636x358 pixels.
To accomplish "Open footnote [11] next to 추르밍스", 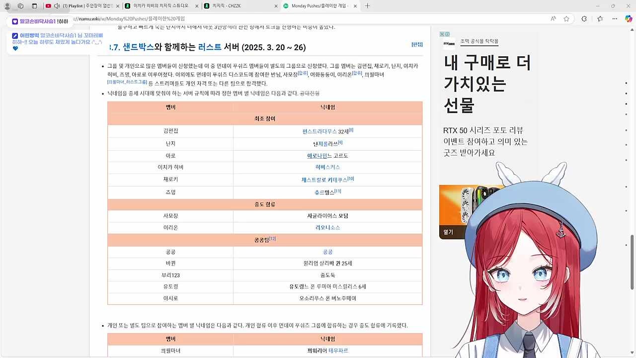I will pos(338,191).
